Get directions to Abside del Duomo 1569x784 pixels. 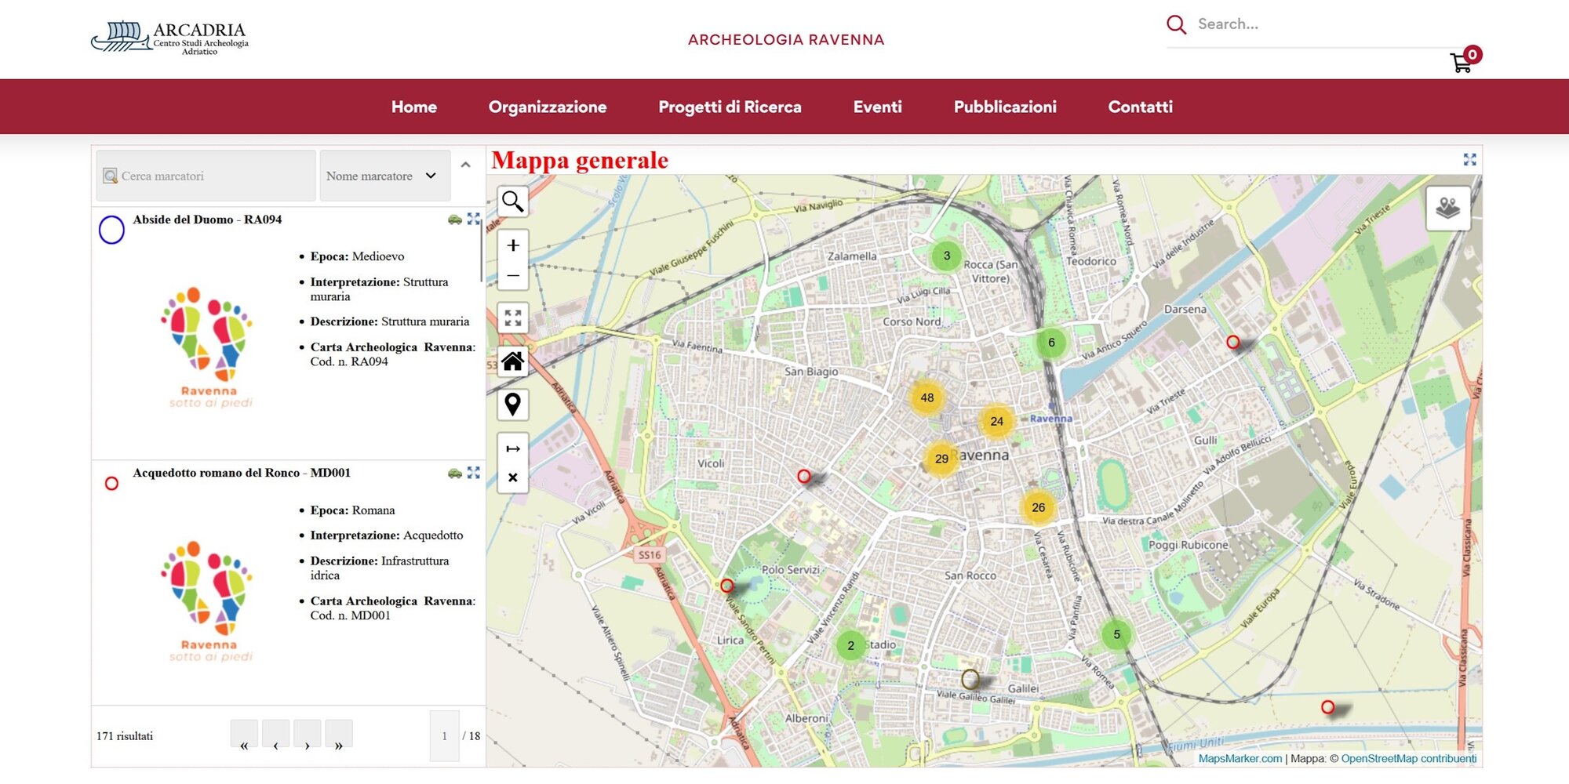coord(454,220)
